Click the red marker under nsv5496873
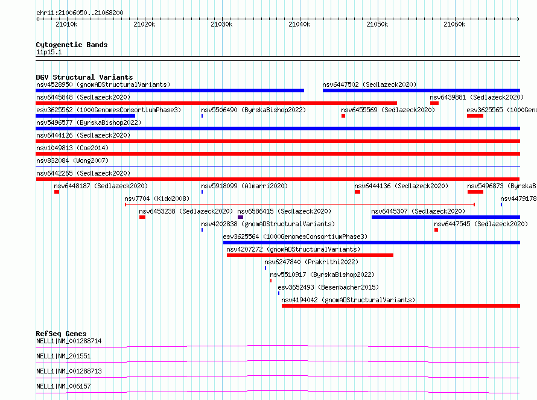The image size is (537, 400). point(475,192)
